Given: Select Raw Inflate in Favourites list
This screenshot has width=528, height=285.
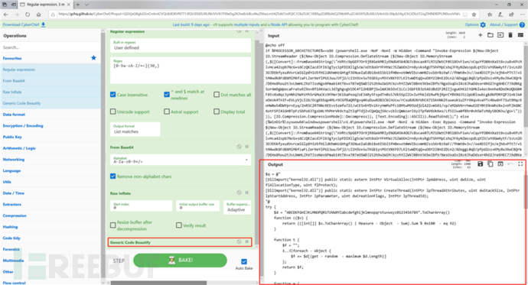Looking at the screenshot, I should pyautogui.click(x=51, y=92).
